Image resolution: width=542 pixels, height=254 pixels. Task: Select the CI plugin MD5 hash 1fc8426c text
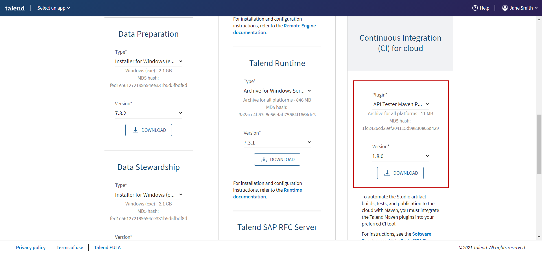click(401, 128)
